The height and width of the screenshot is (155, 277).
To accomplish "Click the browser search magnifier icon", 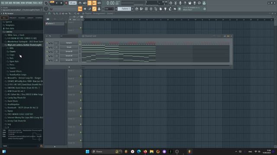I will pyautogui.click(x=42, y=146).
